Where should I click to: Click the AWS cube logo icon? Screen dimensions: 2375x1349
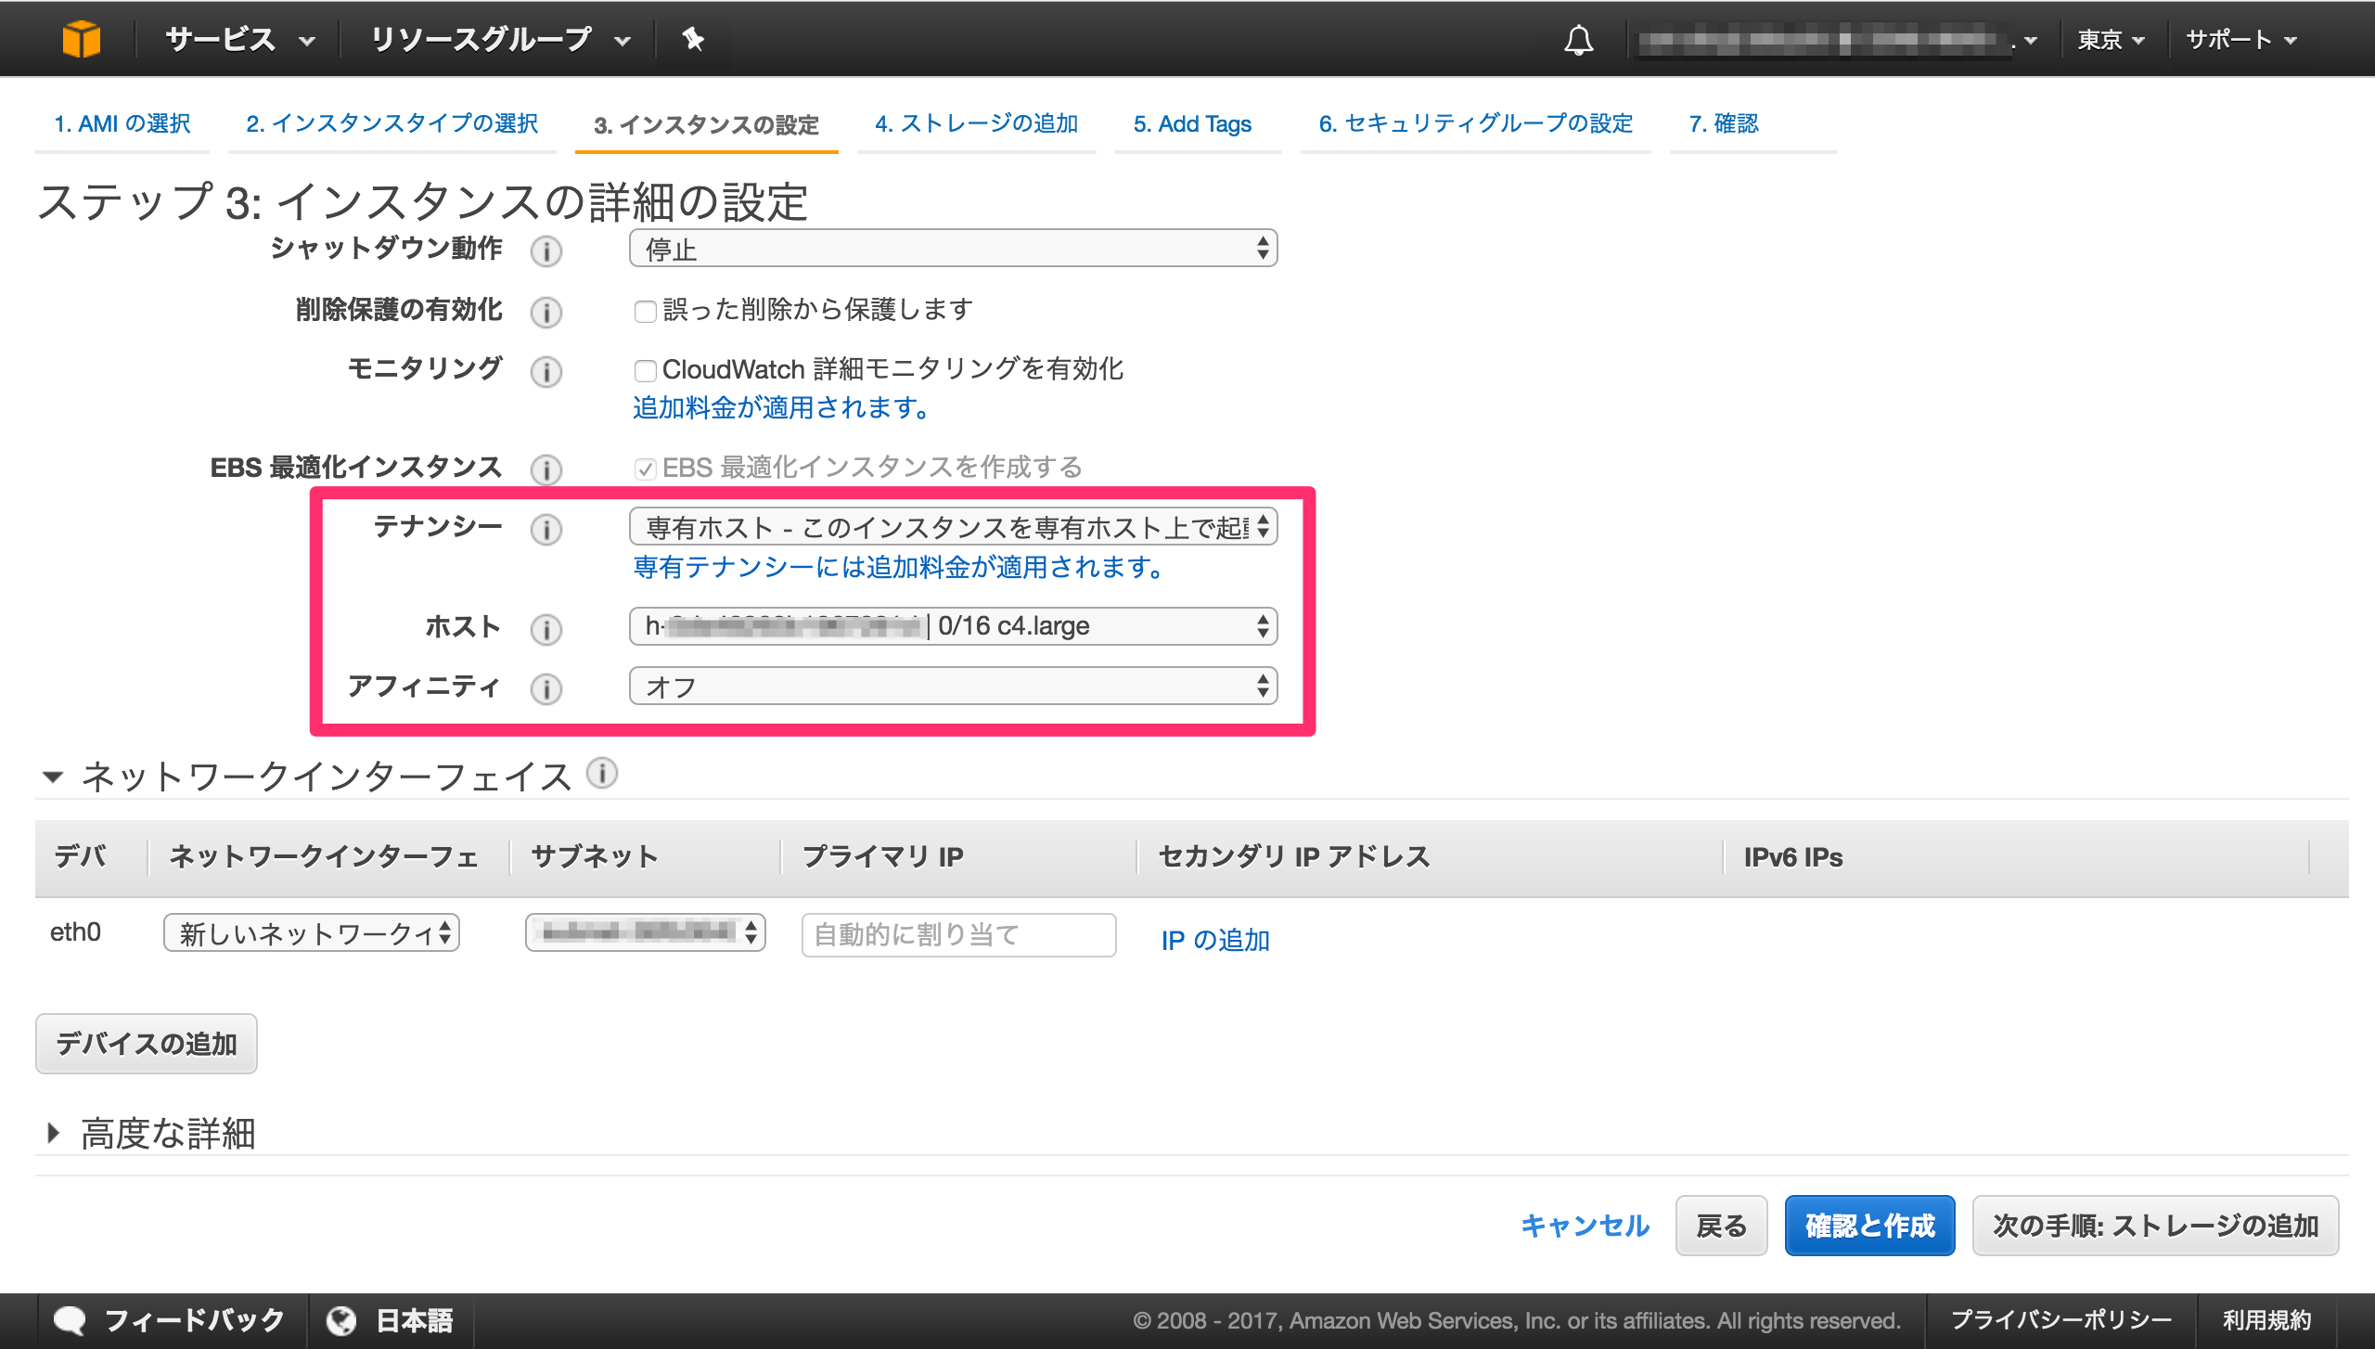(x=81, y=39)
